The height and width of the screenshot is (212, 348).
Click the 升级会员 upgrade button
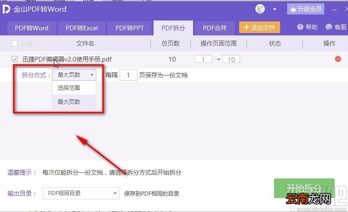pyautogui.click(x=305, y=9)
